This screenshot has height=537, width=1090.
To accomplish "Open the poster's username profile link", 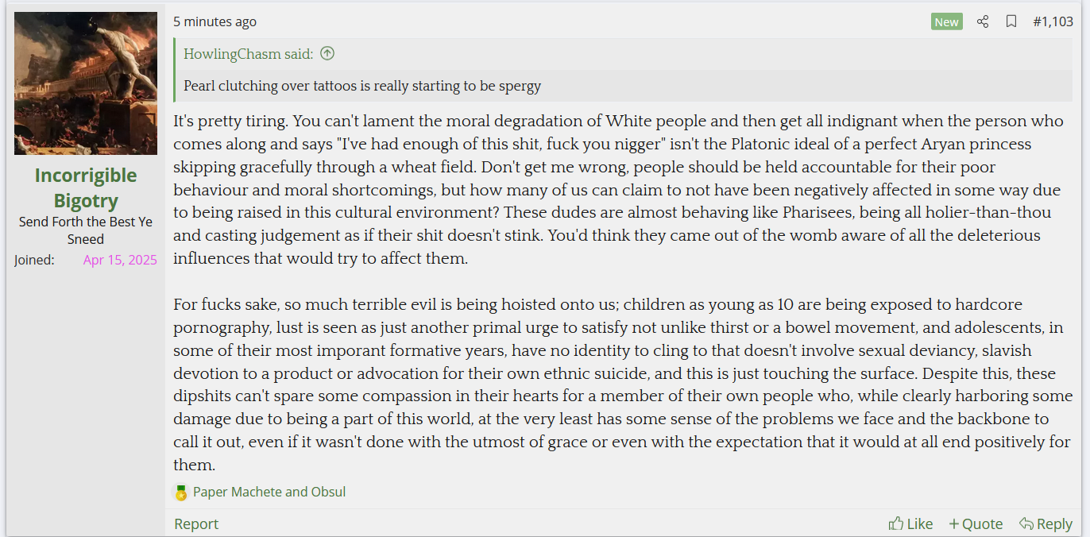I will coord(86,187).
